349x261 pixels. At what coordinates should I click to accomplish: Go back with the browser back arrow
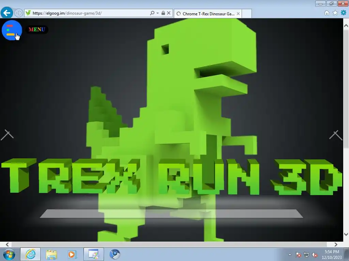[7, 13]
